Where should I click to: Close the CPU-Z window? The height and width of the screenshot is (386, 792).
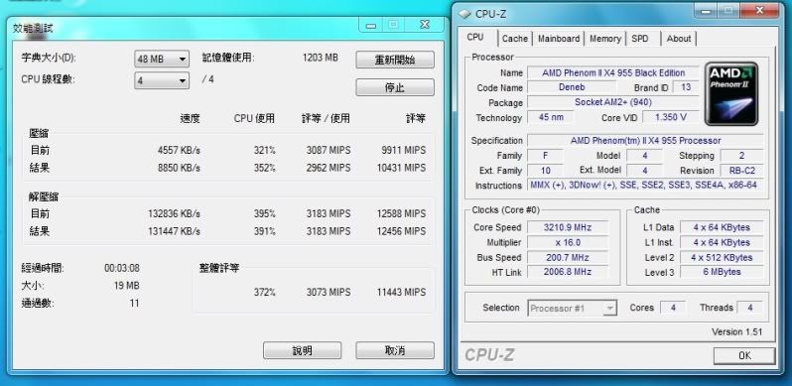point(759,11)
